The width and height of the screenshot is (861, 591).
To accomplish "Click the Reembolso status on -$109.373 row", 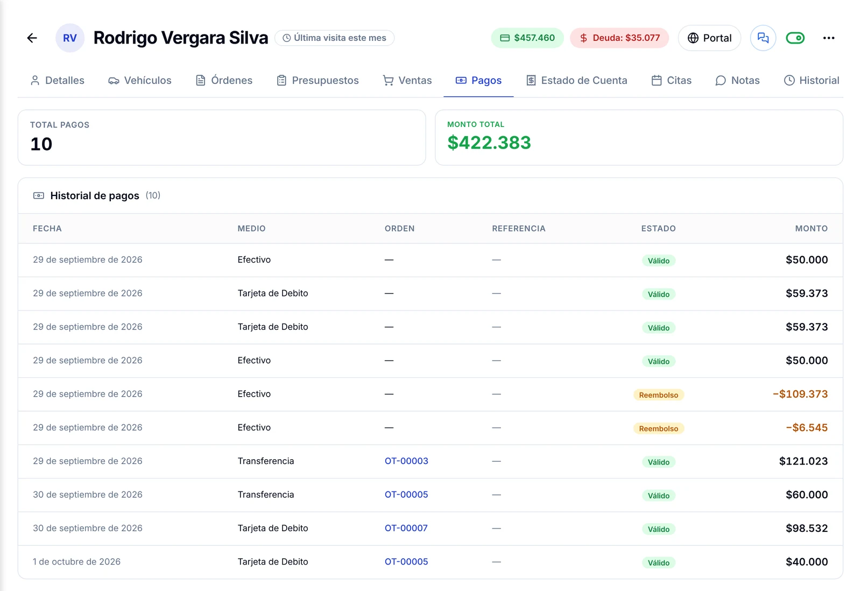I will pos(659,395).
